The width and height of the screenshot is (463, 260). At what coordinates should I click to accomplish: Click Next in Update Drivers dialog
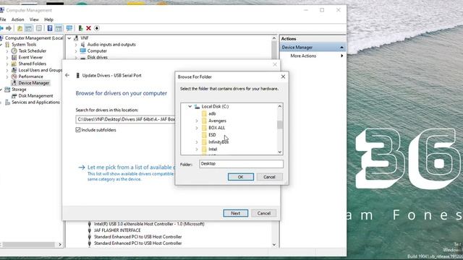[236, 213]
